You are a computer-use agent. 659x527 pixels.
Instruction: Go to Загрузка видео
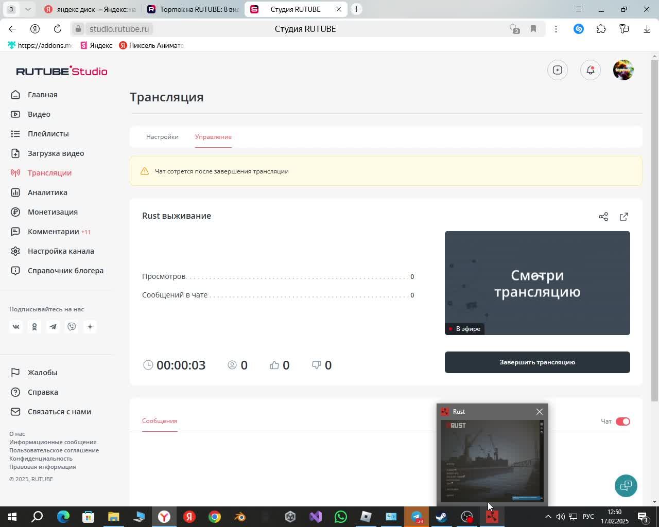[x=56, y=153]
